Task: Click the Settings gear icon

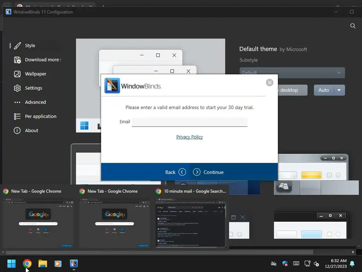Action: click(17, 88)
